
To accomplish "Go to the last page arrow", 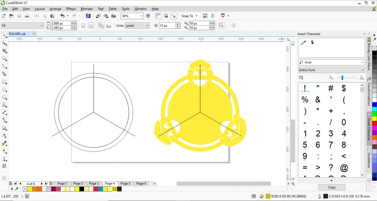I will tap(46, 184).
